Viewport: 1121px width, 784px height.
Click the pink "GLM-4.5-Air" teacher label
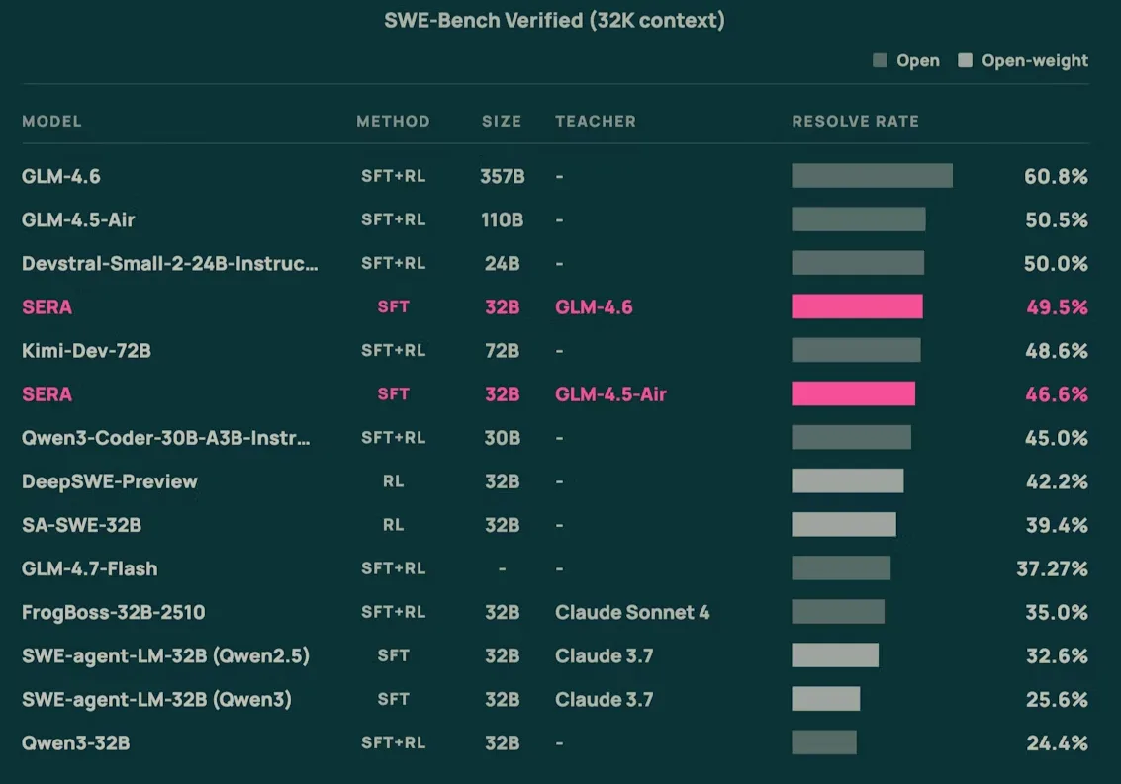tap(610, 394)
